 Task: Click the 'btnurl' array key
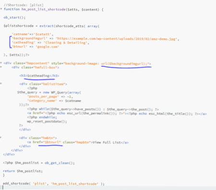[x=20, y=46]
